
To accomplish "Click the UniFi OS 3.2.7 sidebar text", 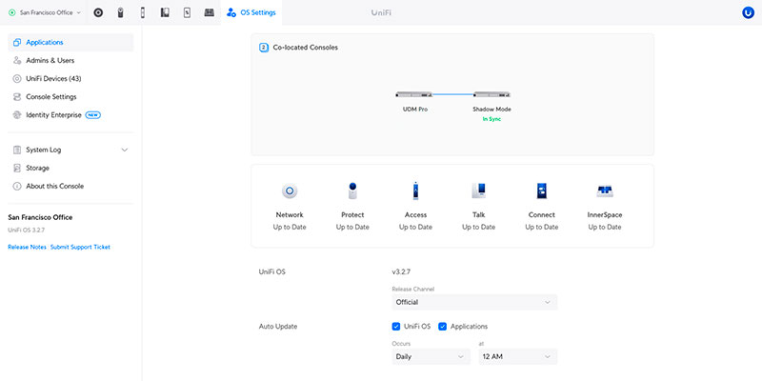I will [27, 230].
